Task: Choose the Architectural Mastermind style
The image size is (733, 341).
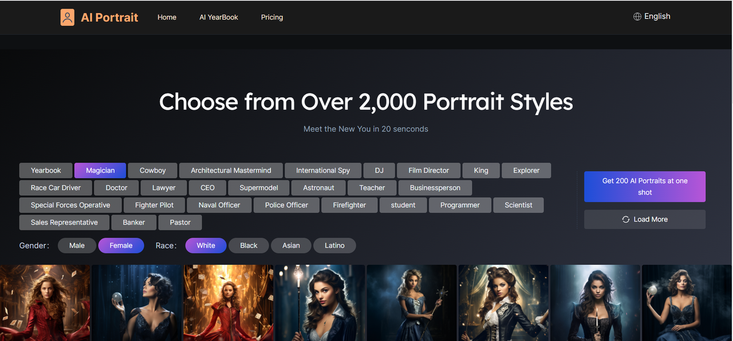Action: pos(231,170)
